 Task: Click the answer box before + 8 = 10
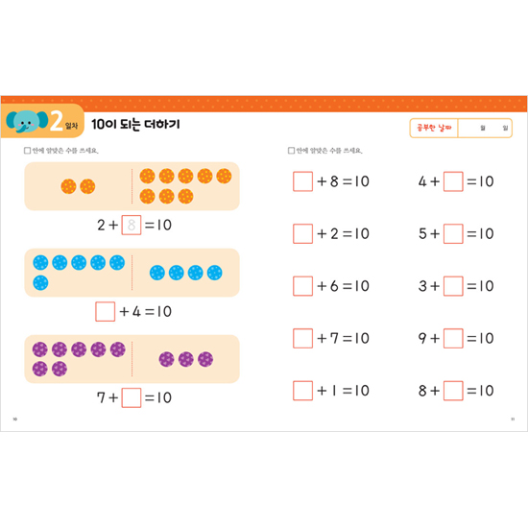point(302,181)
